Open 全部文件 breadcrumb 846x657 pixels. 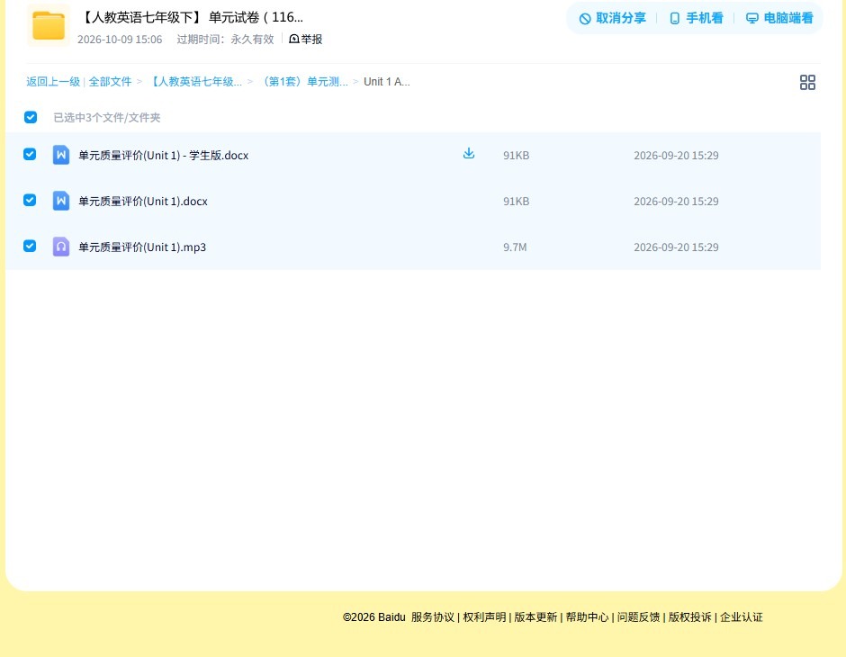(110, 82)
